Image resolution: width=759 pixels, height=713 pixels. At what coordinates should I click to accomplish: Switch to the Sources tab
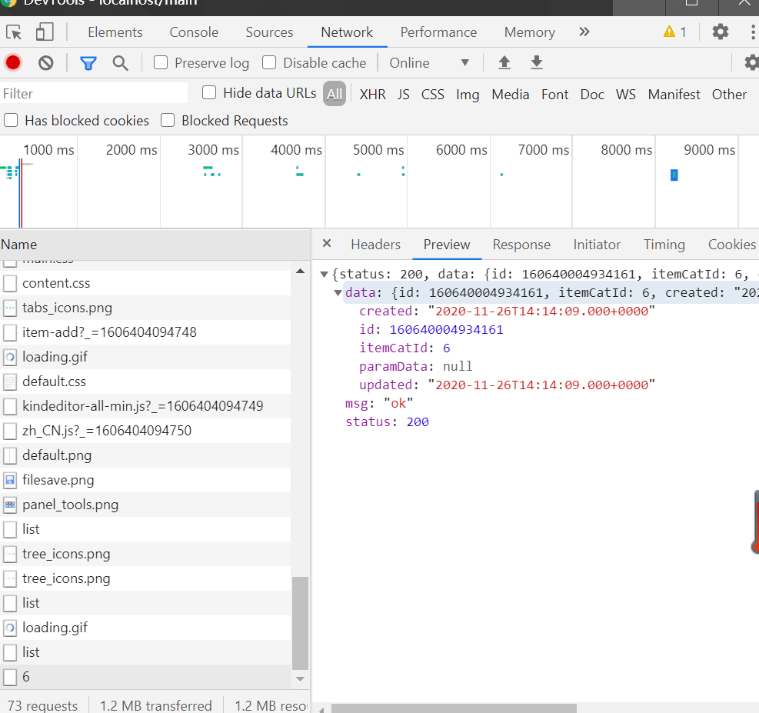[270, 32]
